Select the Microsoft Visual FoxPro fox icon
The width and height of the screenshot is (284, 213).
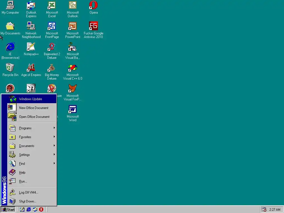73,88
